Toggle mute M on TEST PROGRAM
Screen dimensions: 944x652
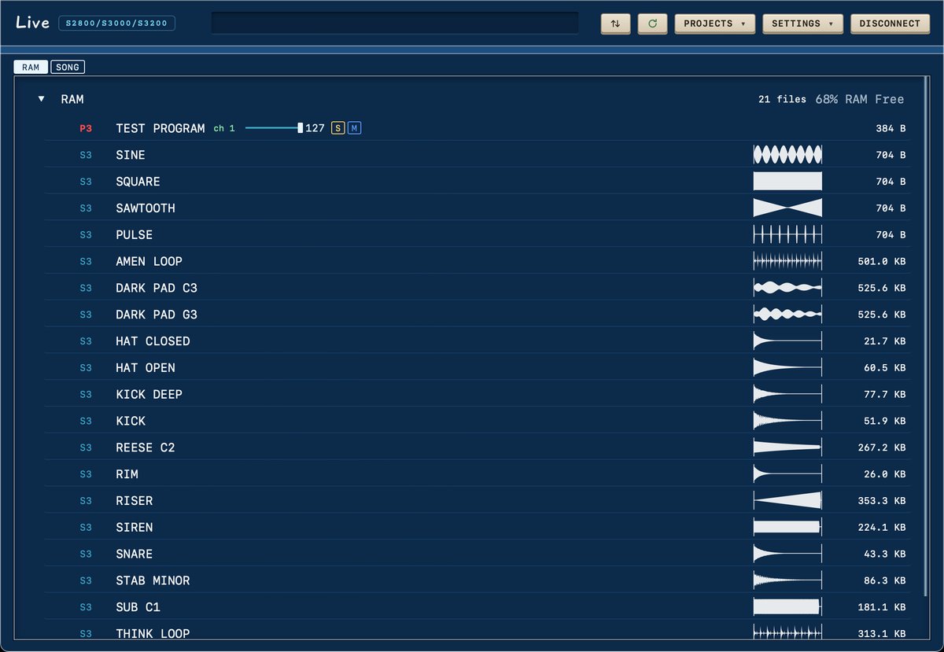tap(354, 128)
